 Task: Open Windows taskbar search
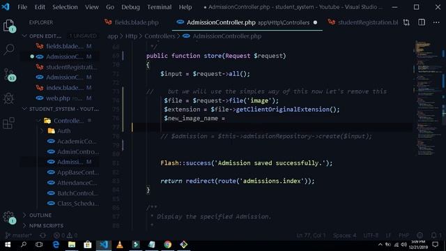(x=24, y=245)
